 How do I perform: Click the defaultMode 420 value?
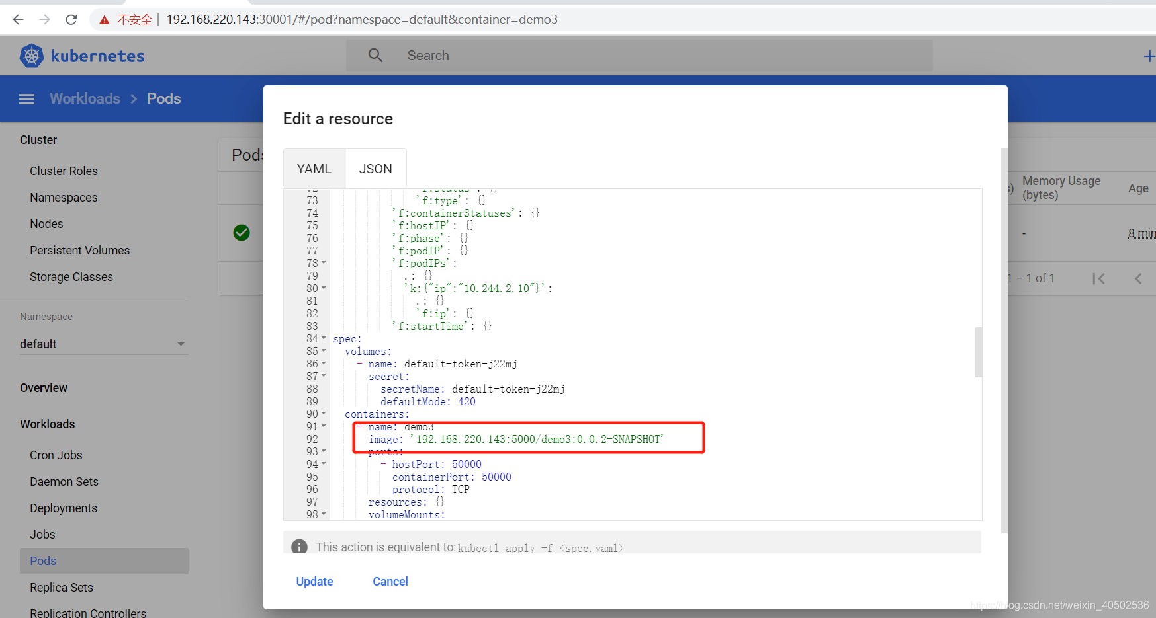tap(467, 402)
